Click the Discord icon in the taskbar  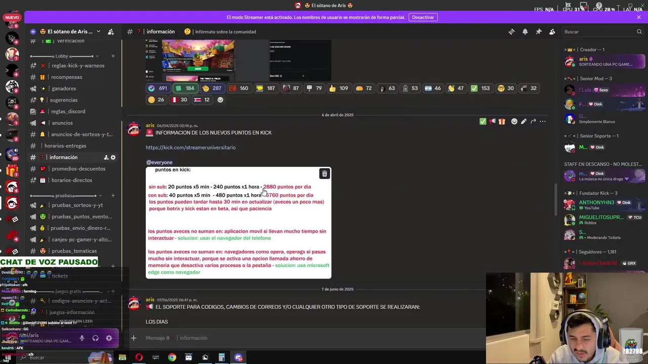pos(238,357)
